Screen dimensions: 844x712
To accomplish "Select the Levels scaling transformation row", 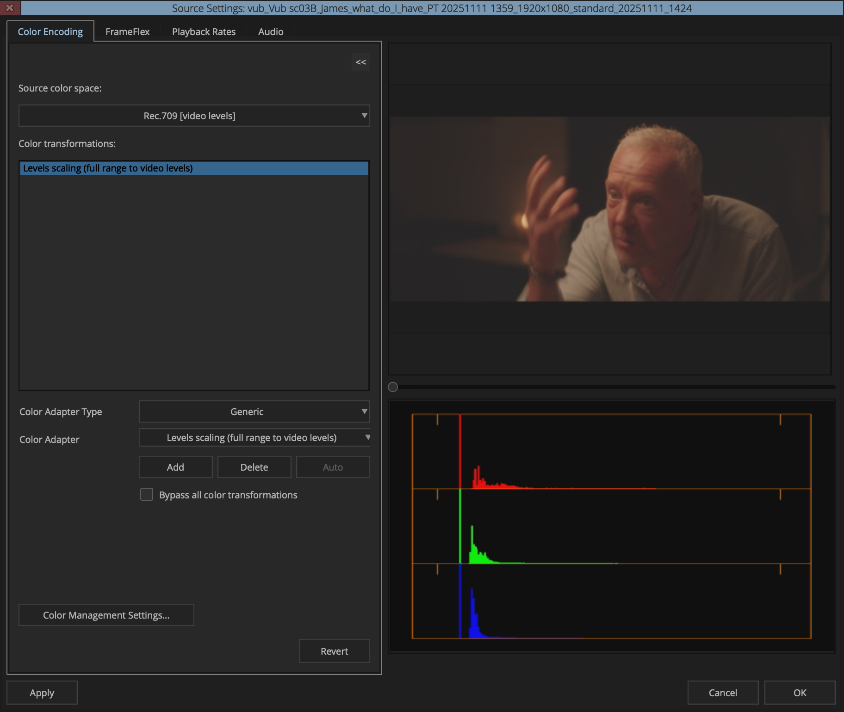I will (x=194, y=168).
